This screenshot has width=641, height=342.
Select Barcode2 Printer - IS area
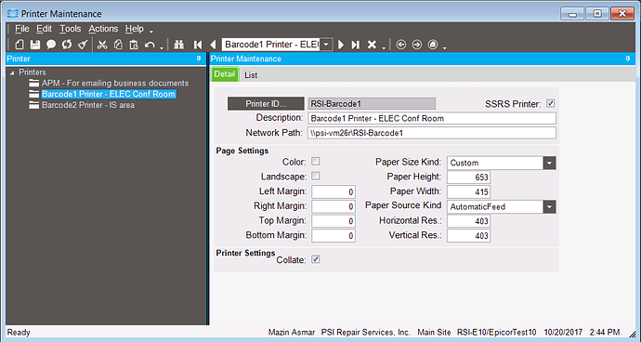[x=88, y=105]
